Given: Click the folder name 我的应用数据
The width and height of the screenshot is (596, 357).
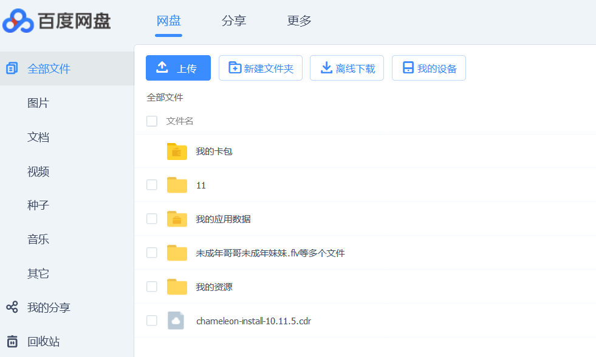Looking at the screenshot, I should (x=223, y=219).
